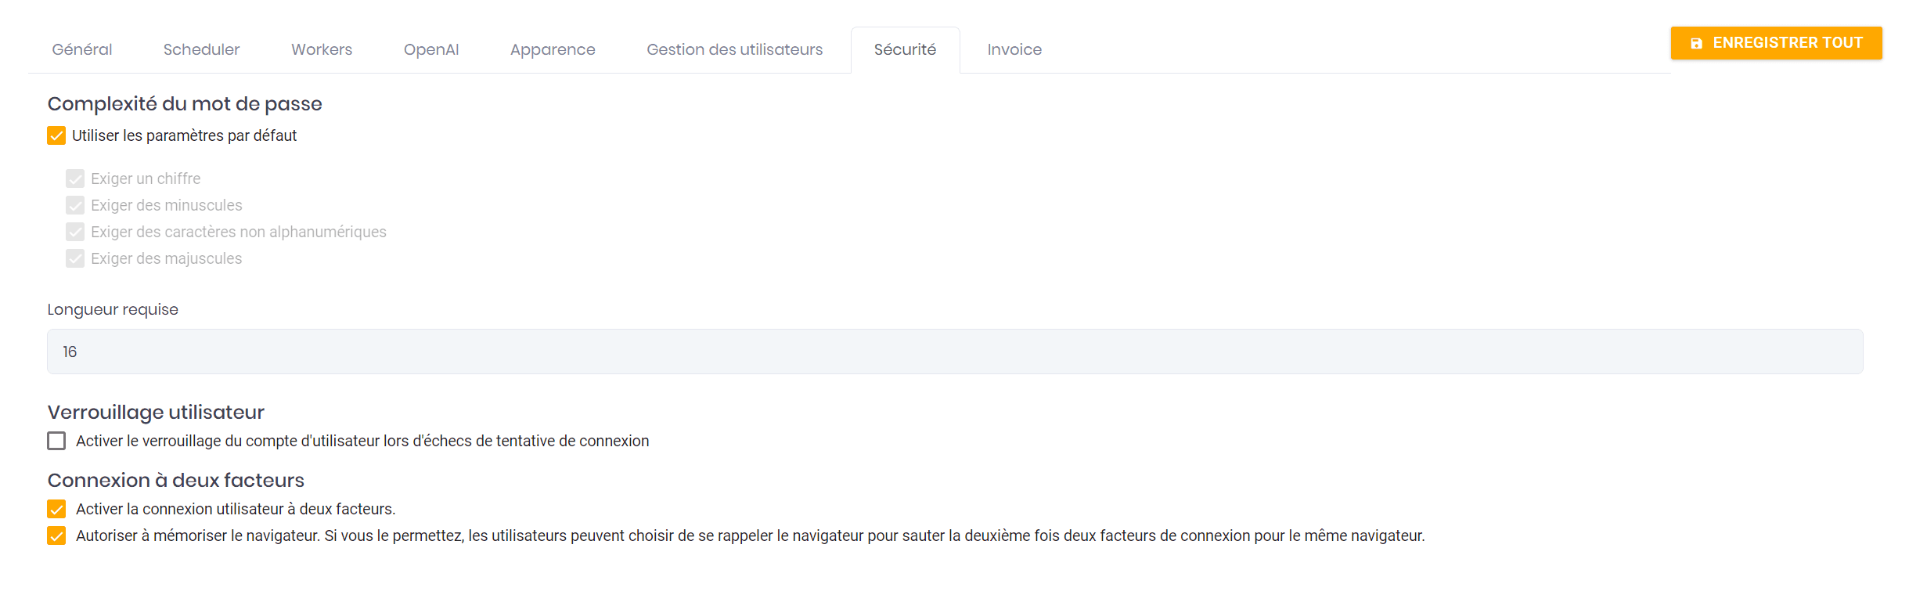Image resolution: width=1909 pixels, height=595 pixels.
Task: Click the Longueur requise input field
Action: (955, 352)
